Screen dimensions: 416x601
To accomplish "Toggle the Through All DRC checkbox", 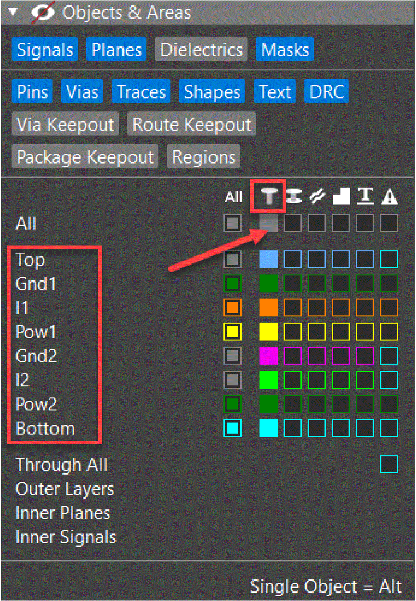I will 389,464.
